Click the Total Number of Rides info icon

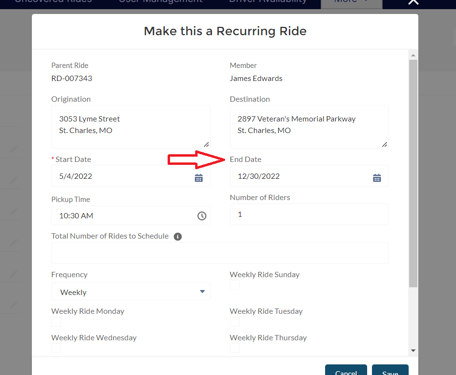coord(178,237)
